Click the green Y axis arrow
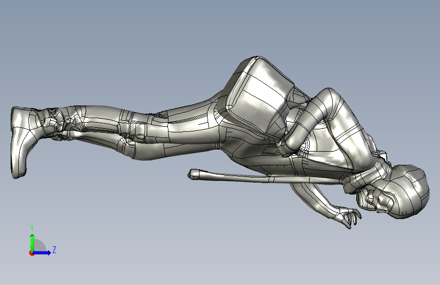 click(32, 243)
